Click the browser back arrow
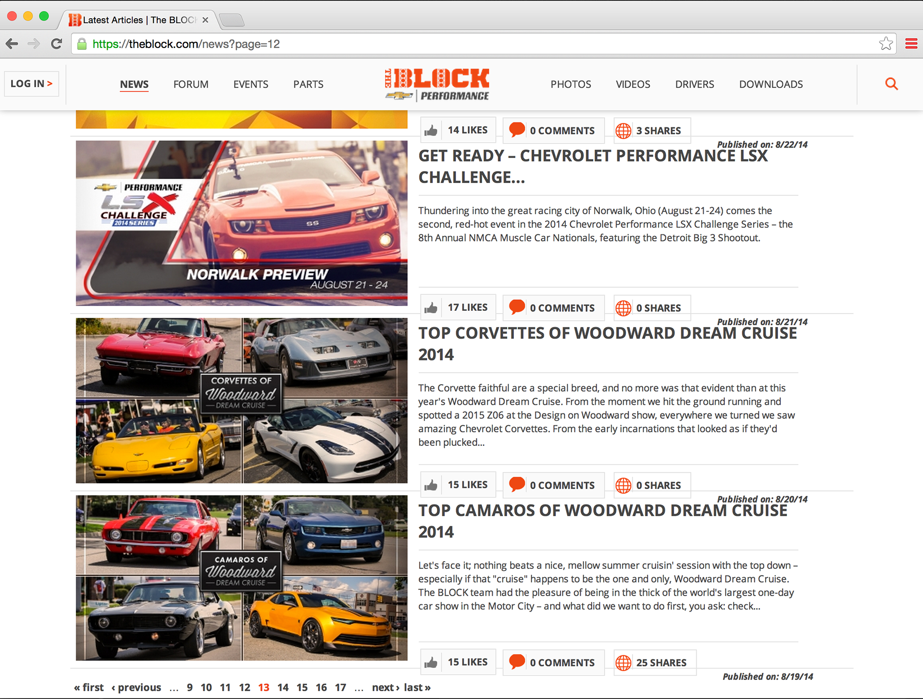 pos(12,44)
